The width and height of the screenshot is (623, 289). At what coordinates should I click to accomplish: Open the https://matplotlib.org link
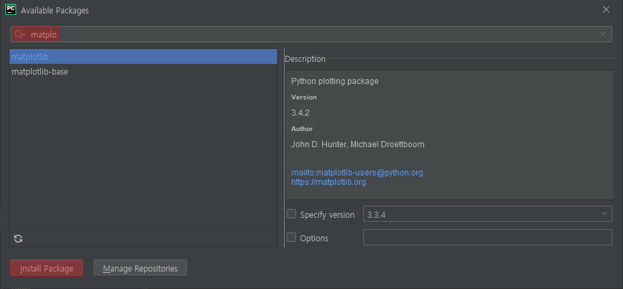328,182
